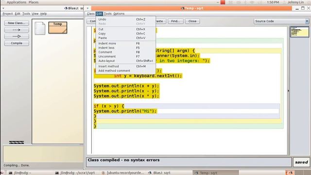The image size is (311, 175).
Task: Open the Source Code view dropdown
Action: click(x=281, y=21)
